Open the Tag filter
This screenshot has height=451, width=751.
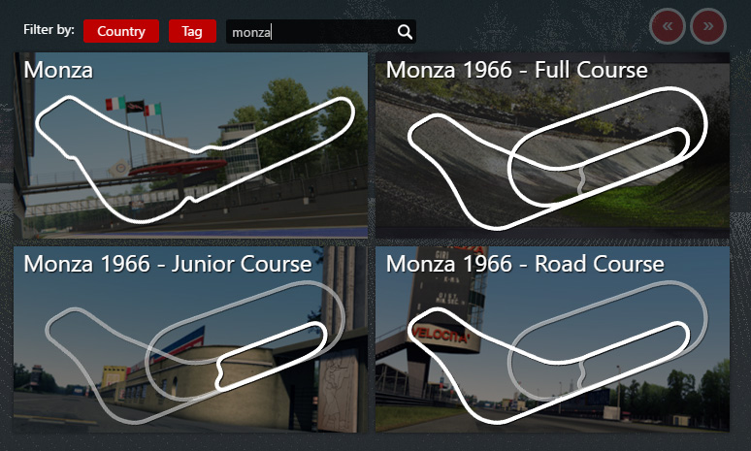192,31
